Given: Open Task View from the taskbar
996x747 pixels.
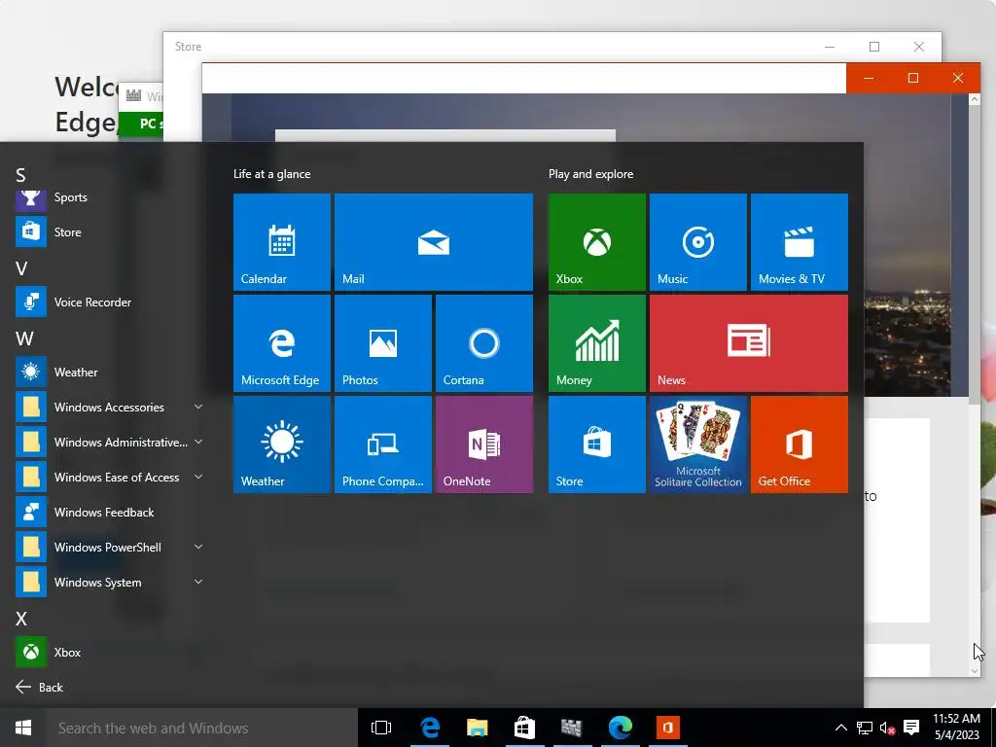Looking at the screenshot, I should (x=381, y=728).
